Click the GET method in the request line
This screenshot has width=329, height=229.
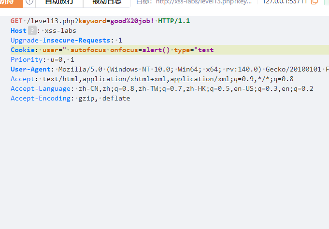[x=16, y=21]
